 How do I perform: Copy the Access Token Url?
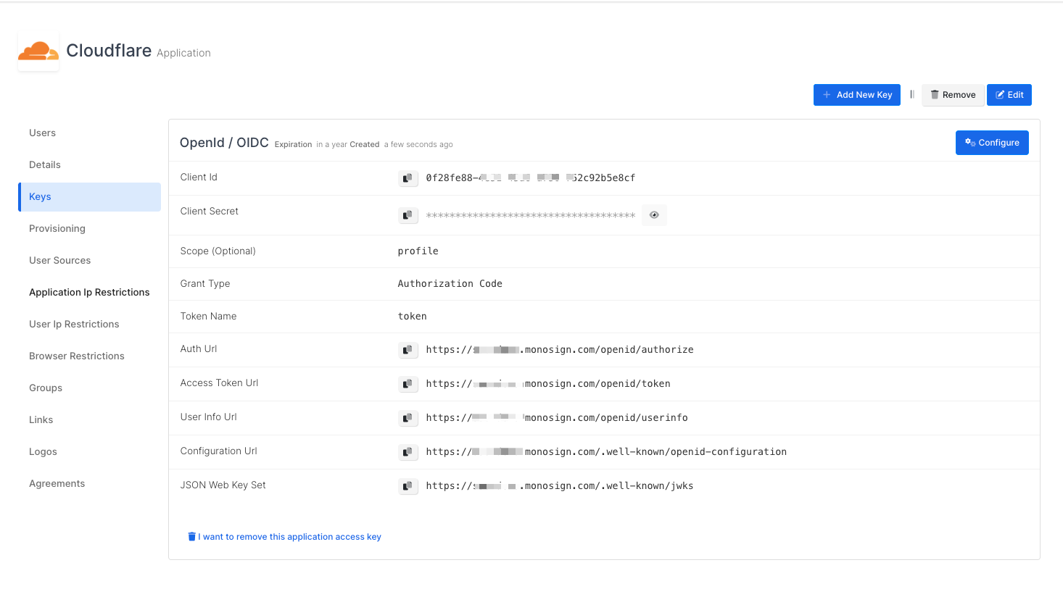[408, 384]
